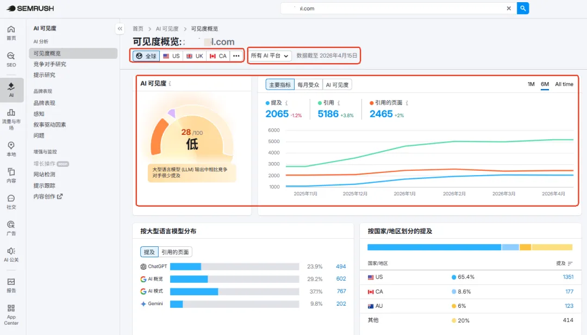Image resolution: width=587 pixels, height=335 pixels.
Task: Select the 提及 distribution tab
Action: (x=149, y=252)
